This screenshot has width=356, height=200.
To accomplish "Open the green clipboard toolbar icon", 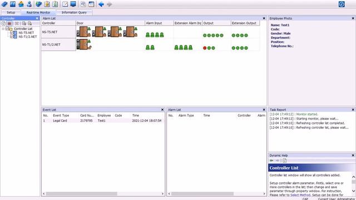I will pos(55,4).
